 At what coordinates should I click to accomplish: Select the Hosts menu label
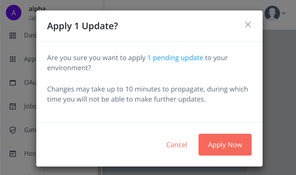tap(30, 154)
